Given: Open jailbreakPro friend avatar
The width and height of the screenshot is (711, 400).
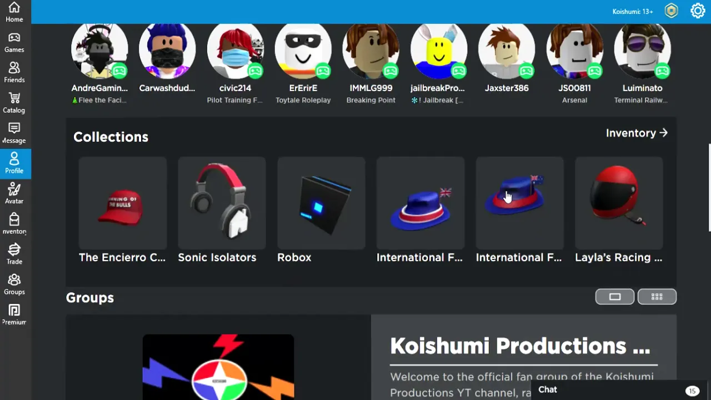Looking at the screenshot, I should (439, 51).
